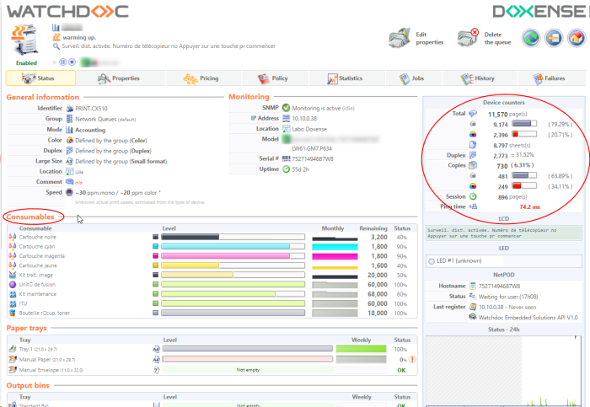
Task: Click the home icon at top right
Action: 575,37
